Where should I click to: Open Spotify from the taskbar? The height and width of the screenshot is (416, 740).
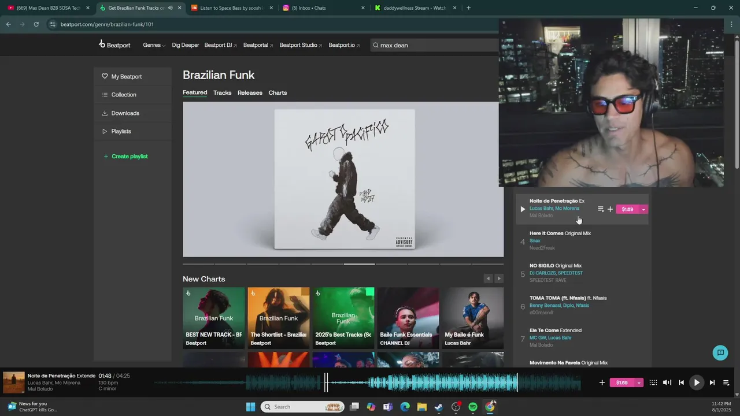(x=473, y=407)
